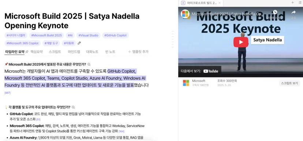This screenshot has height=141, width=303.
Task: Click Microsoft channel name below video
Action: 199,81
